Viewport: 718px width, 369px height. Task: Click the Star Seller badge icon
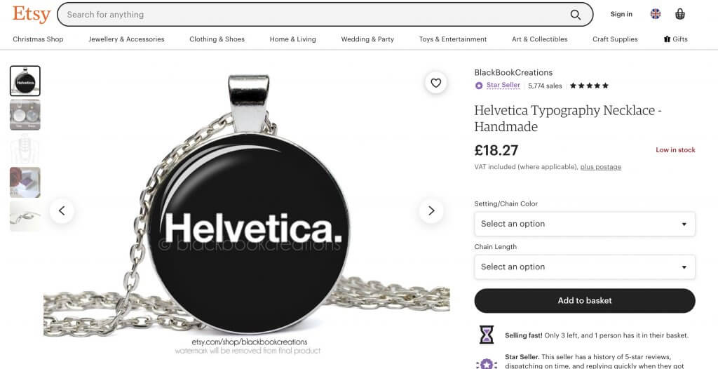click(479, 86)
